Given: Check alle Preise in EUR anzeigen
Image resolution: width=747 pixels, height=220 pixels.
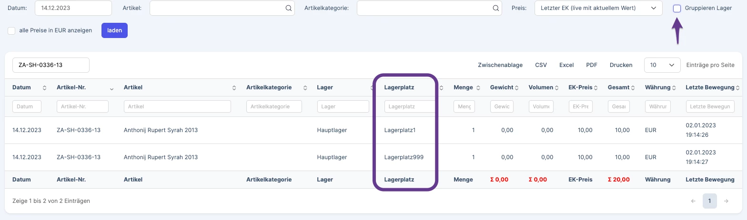Looking at the screenshot, I should tap(11, 30).
